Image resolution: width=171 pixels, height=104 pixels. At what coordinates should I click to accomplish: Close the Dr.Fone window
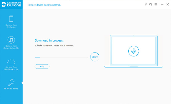pyautogui.click(x=168, y=4)
